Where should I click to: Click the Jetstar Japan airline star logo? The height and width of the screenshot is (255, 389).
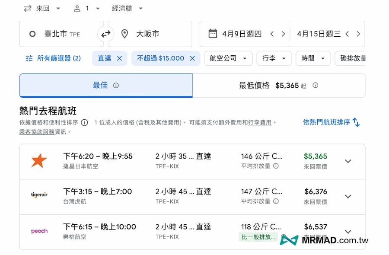tap(39, 161)
